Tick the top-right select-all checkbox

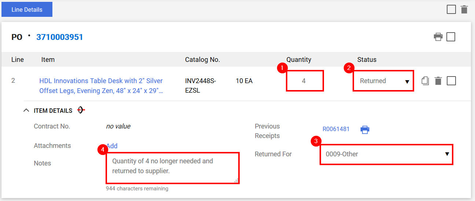451,10
